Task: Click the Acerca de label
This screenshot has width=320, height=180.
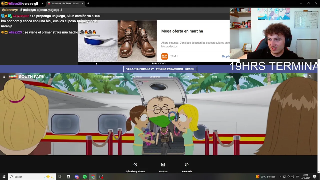Action: 187,171
